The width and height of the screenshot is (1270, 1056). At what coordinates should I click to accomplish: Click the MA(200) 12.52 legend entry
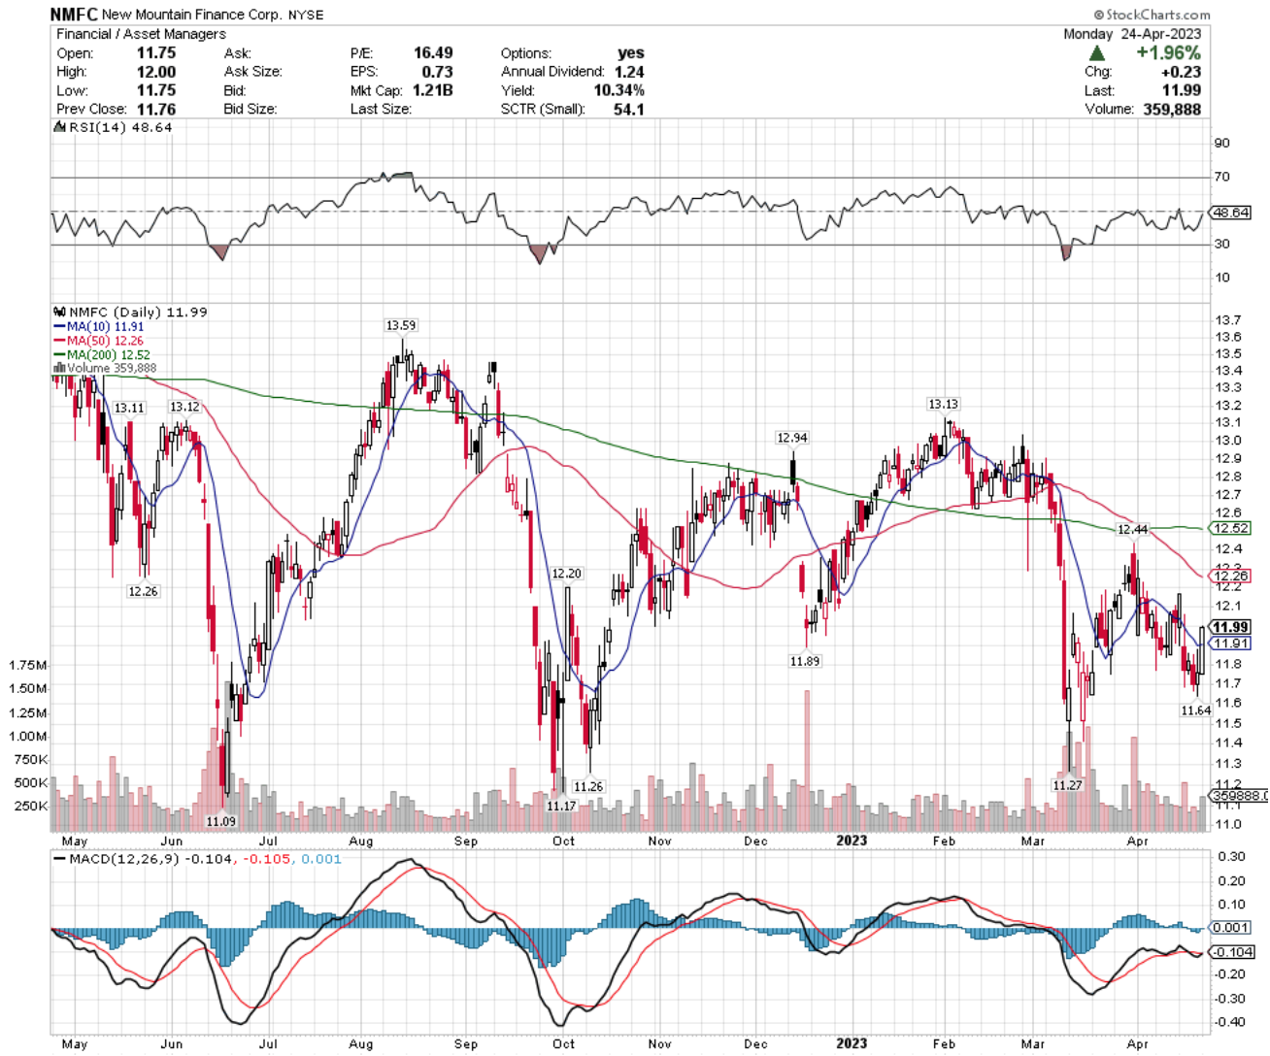click(102, 355)
